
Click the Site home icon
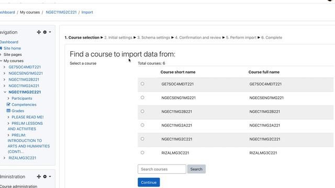pyautogui.click(x=1, y=48)
